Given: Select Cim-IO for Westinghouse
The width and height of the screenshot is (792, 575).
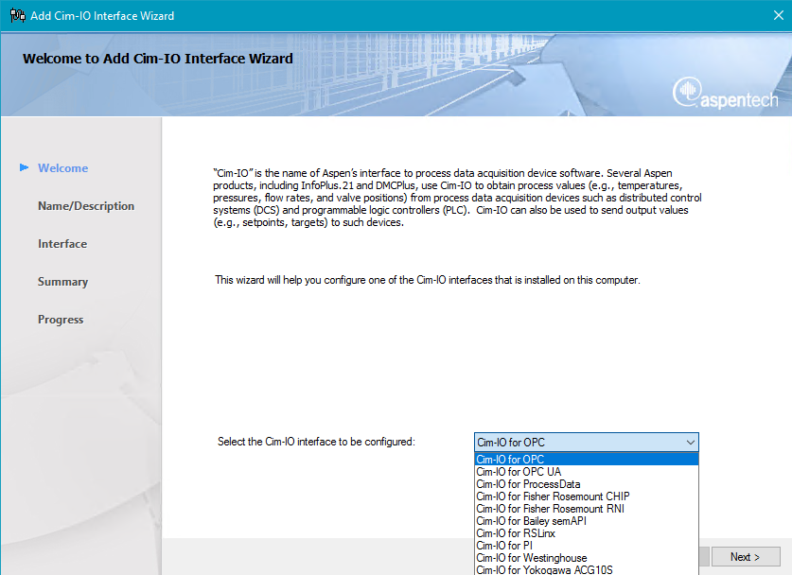Looking at the screenshot, I should point(587,558).
